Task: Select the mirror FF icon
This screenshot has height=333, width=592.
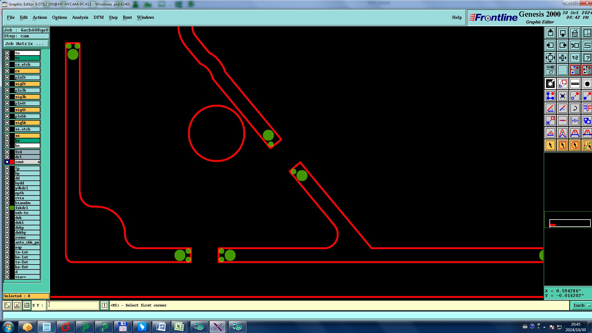Action: (x=587, y=108)
